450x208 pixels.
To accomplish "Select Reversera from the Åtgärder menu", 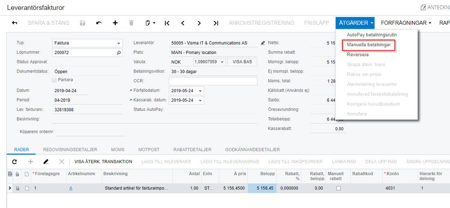I will (358, 54).
